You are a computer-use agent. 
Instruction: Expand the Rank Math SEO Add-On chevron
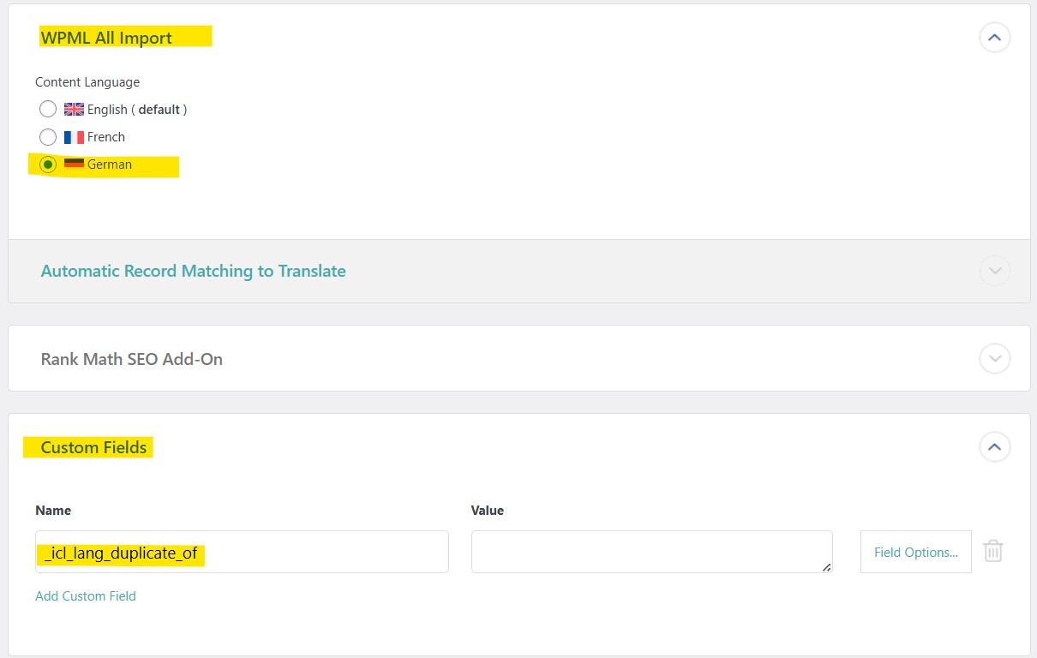pyautogui.click(x=994, y=358)
